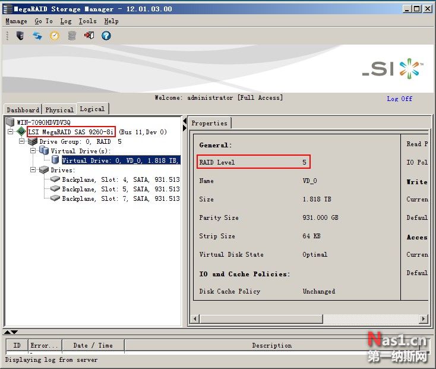436x369 pixels.
Task: Click the right-pointing pane splitter arrow
Action: pyautogui.click(x=185, y=128)
